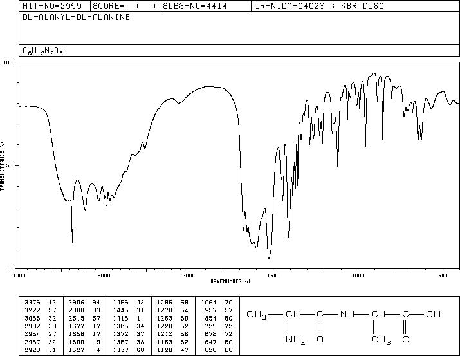Click the IR-NIDA-04023 KBR DISC label
The image size is (460, 356).
click(319, 6)
